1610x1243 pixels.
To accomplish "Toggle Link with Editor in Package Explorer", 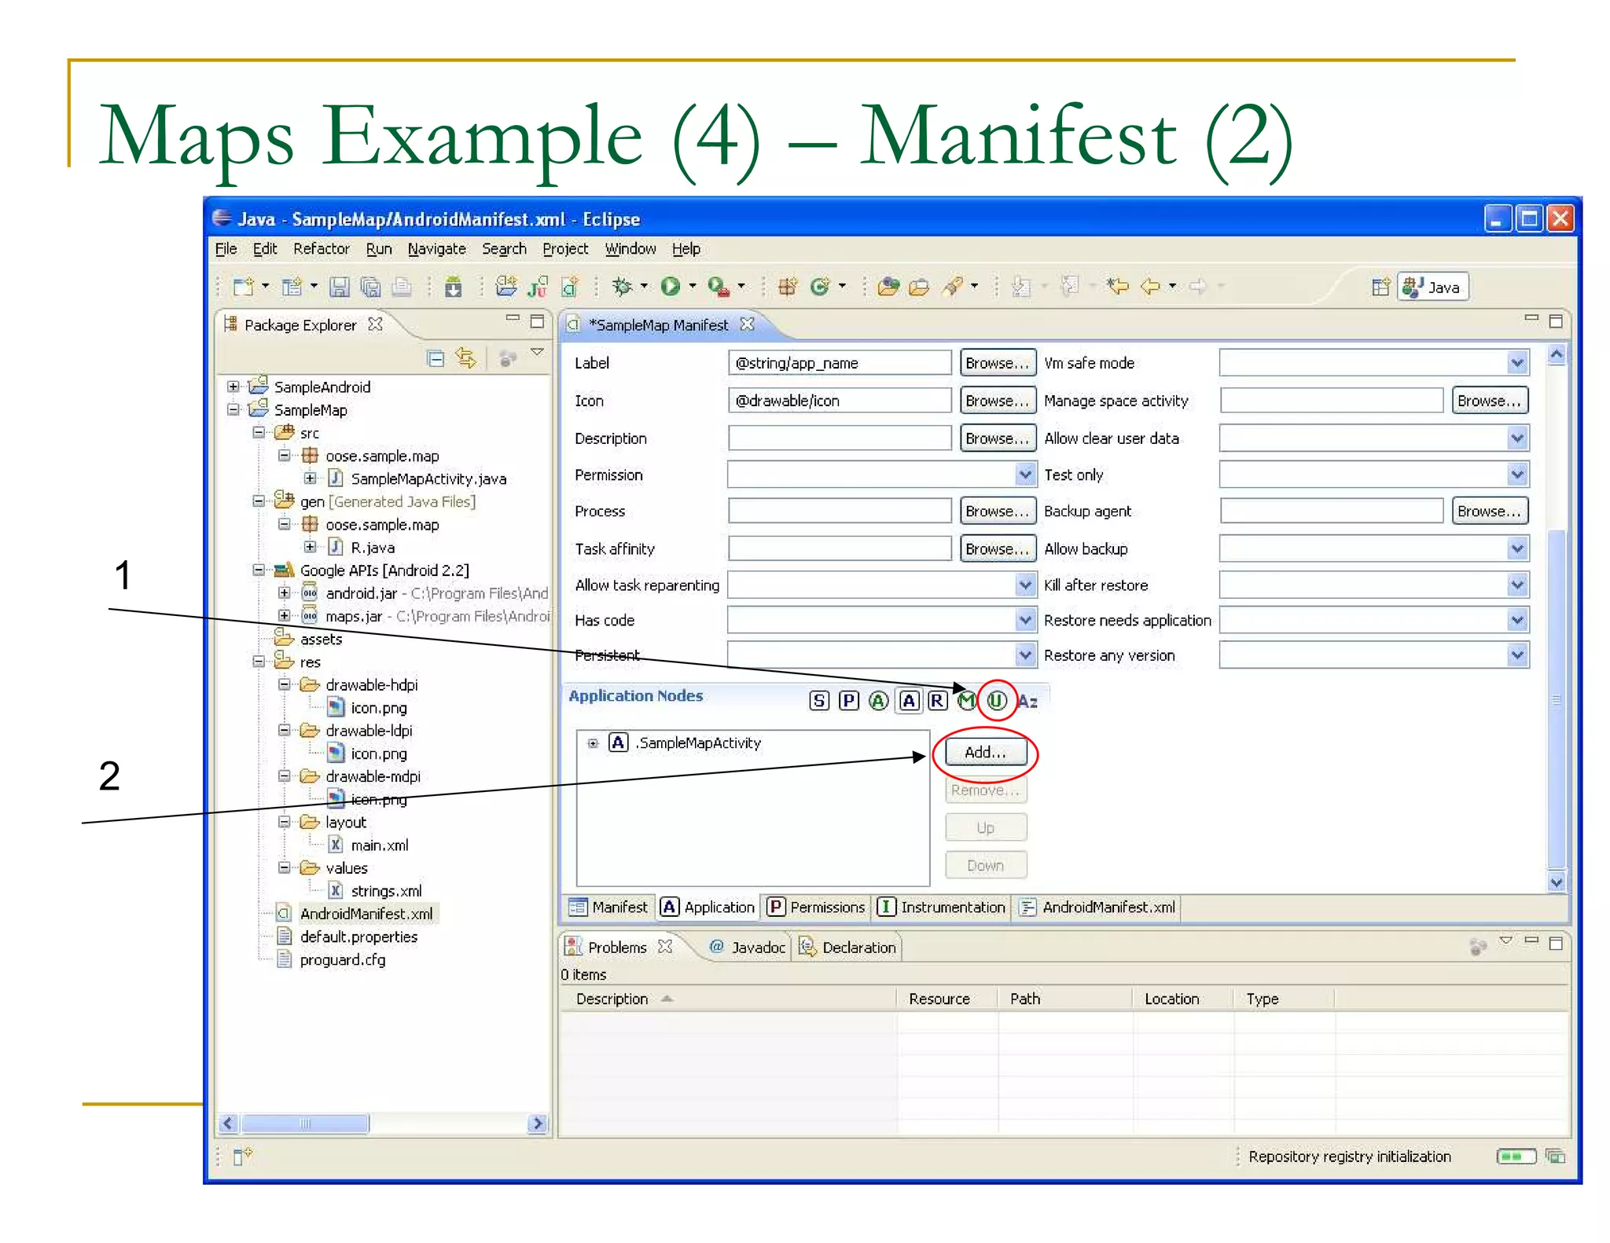I will [466, 358].
